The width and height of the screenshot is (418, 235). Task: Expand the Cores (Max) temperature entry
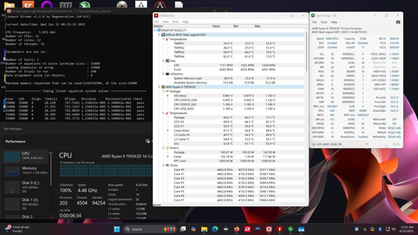[167, 130]
